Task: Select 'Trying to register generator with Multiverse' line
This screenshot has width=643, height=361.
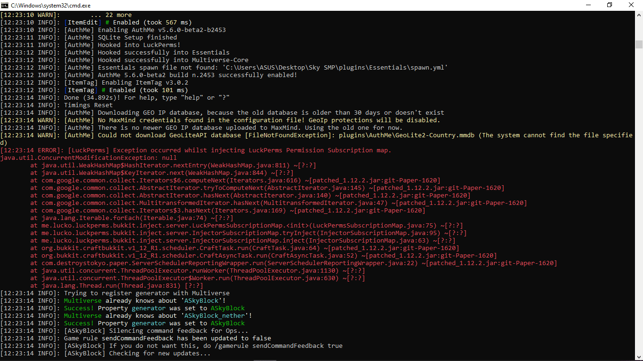Action: click(x=115, y=293)
